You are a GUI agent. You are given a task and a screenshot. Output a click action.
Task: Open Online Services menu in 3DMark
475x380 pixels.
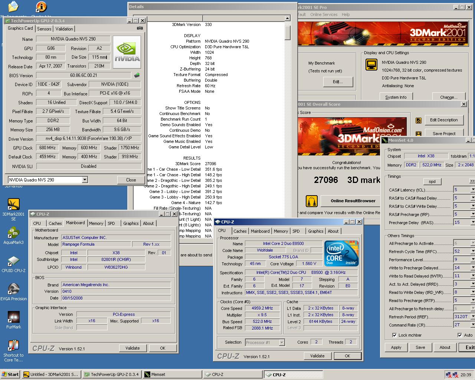pyautogui.click(x=324, y=14)
